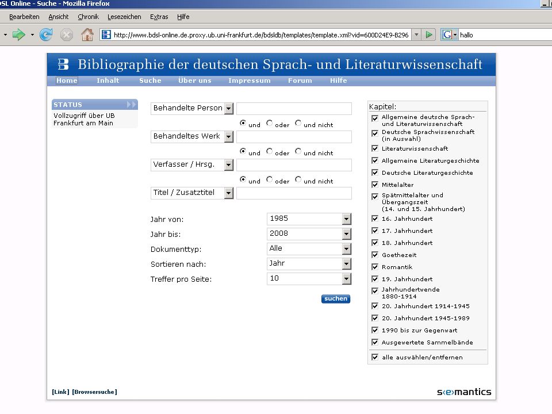Open the Google search engine selector icon

point(449,35)
